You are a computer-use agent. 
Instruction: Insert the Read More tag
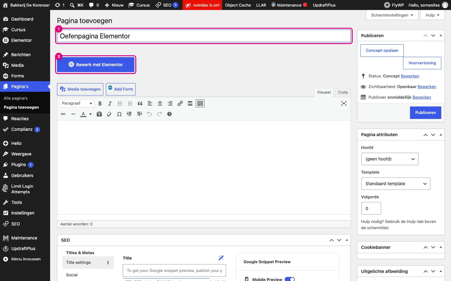(190, 103)
